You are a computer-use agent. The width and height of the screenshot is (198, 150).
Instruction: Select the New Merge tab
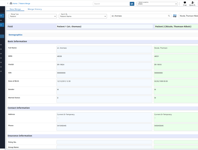15,9
